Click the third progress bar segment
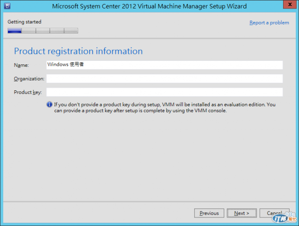The width and height of the screenshot is (299, 226). (x=43, y=30)
